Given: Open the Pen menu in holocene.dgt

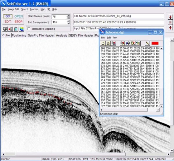Looking at the screenshot, I should point(115,38).
